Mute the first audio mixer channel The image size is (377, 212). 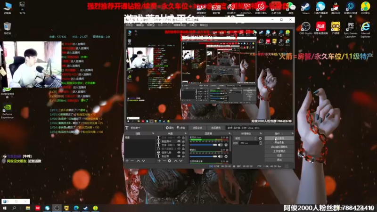(220, 145)
